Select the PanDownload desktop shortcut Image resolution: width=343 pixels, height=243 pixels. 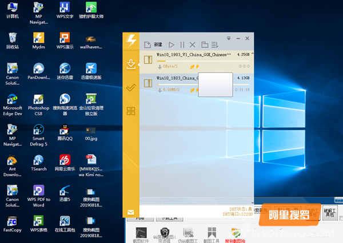[39, 71]
